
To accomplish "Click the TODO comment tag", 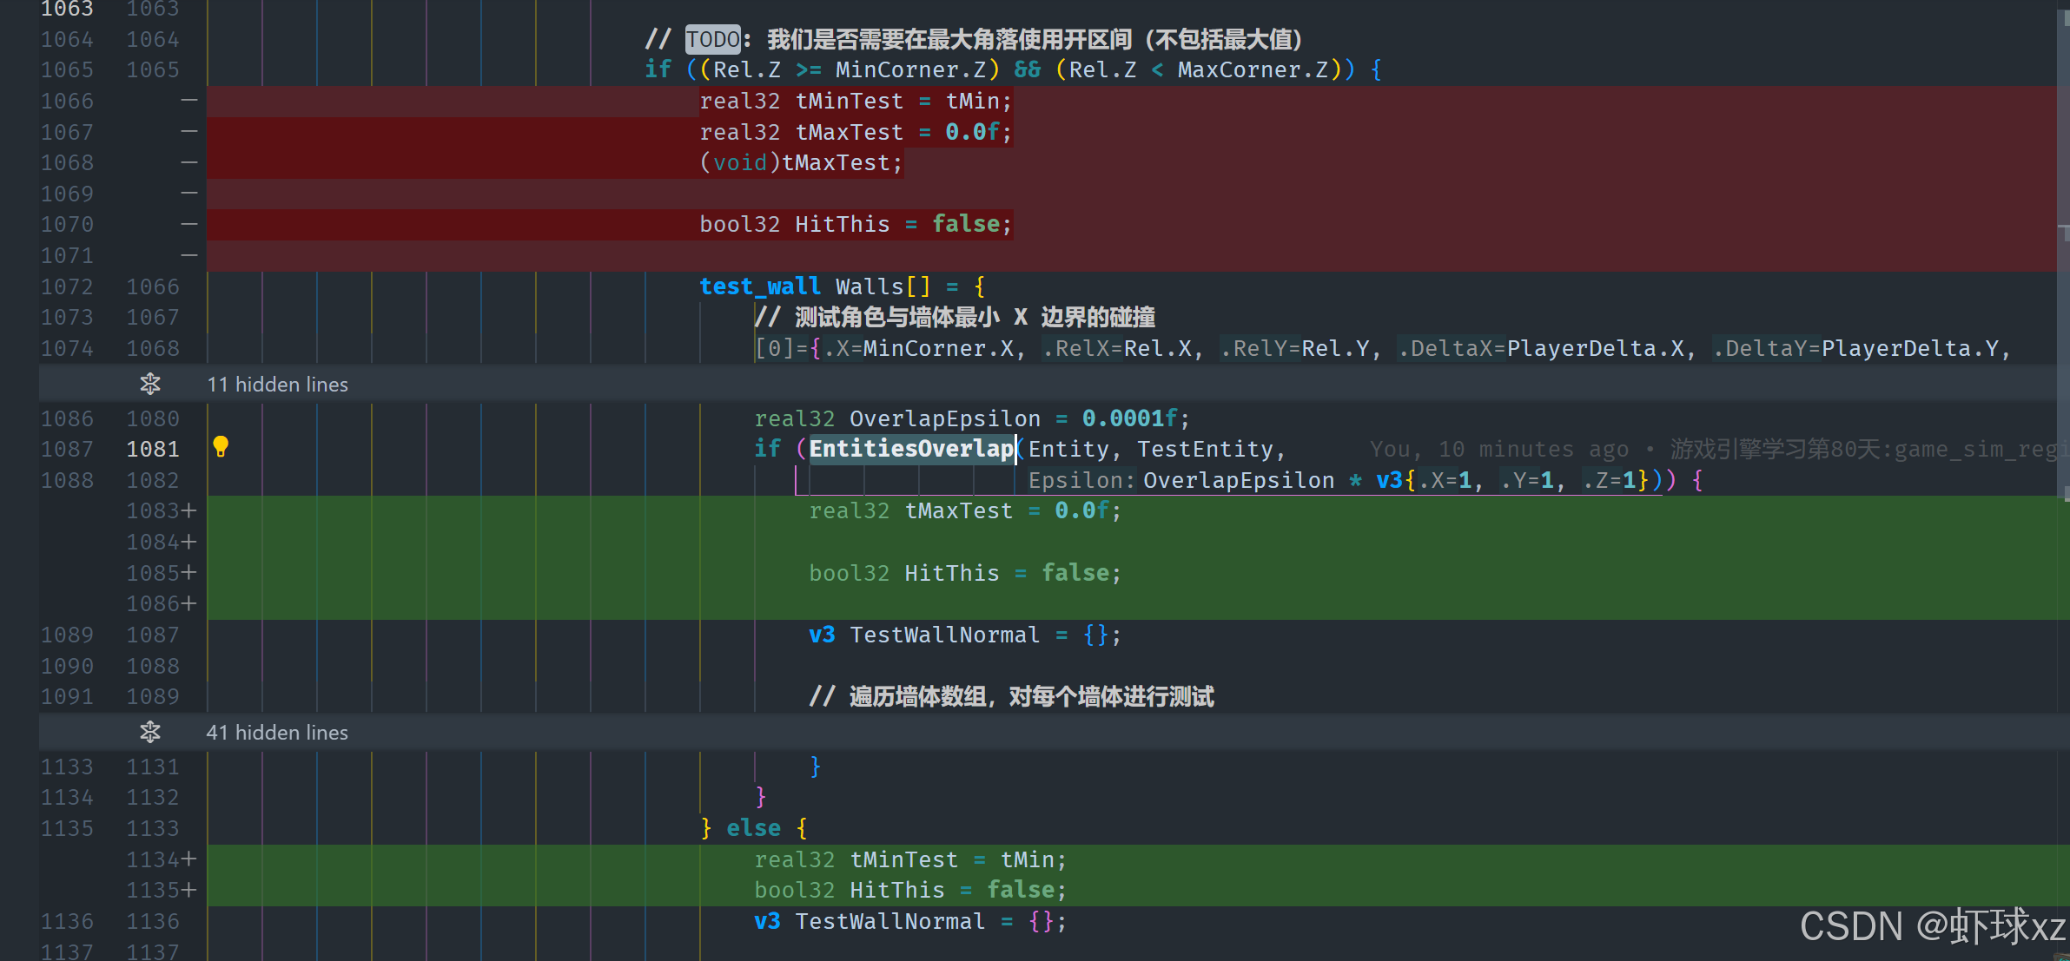I will tap(713, 39).
